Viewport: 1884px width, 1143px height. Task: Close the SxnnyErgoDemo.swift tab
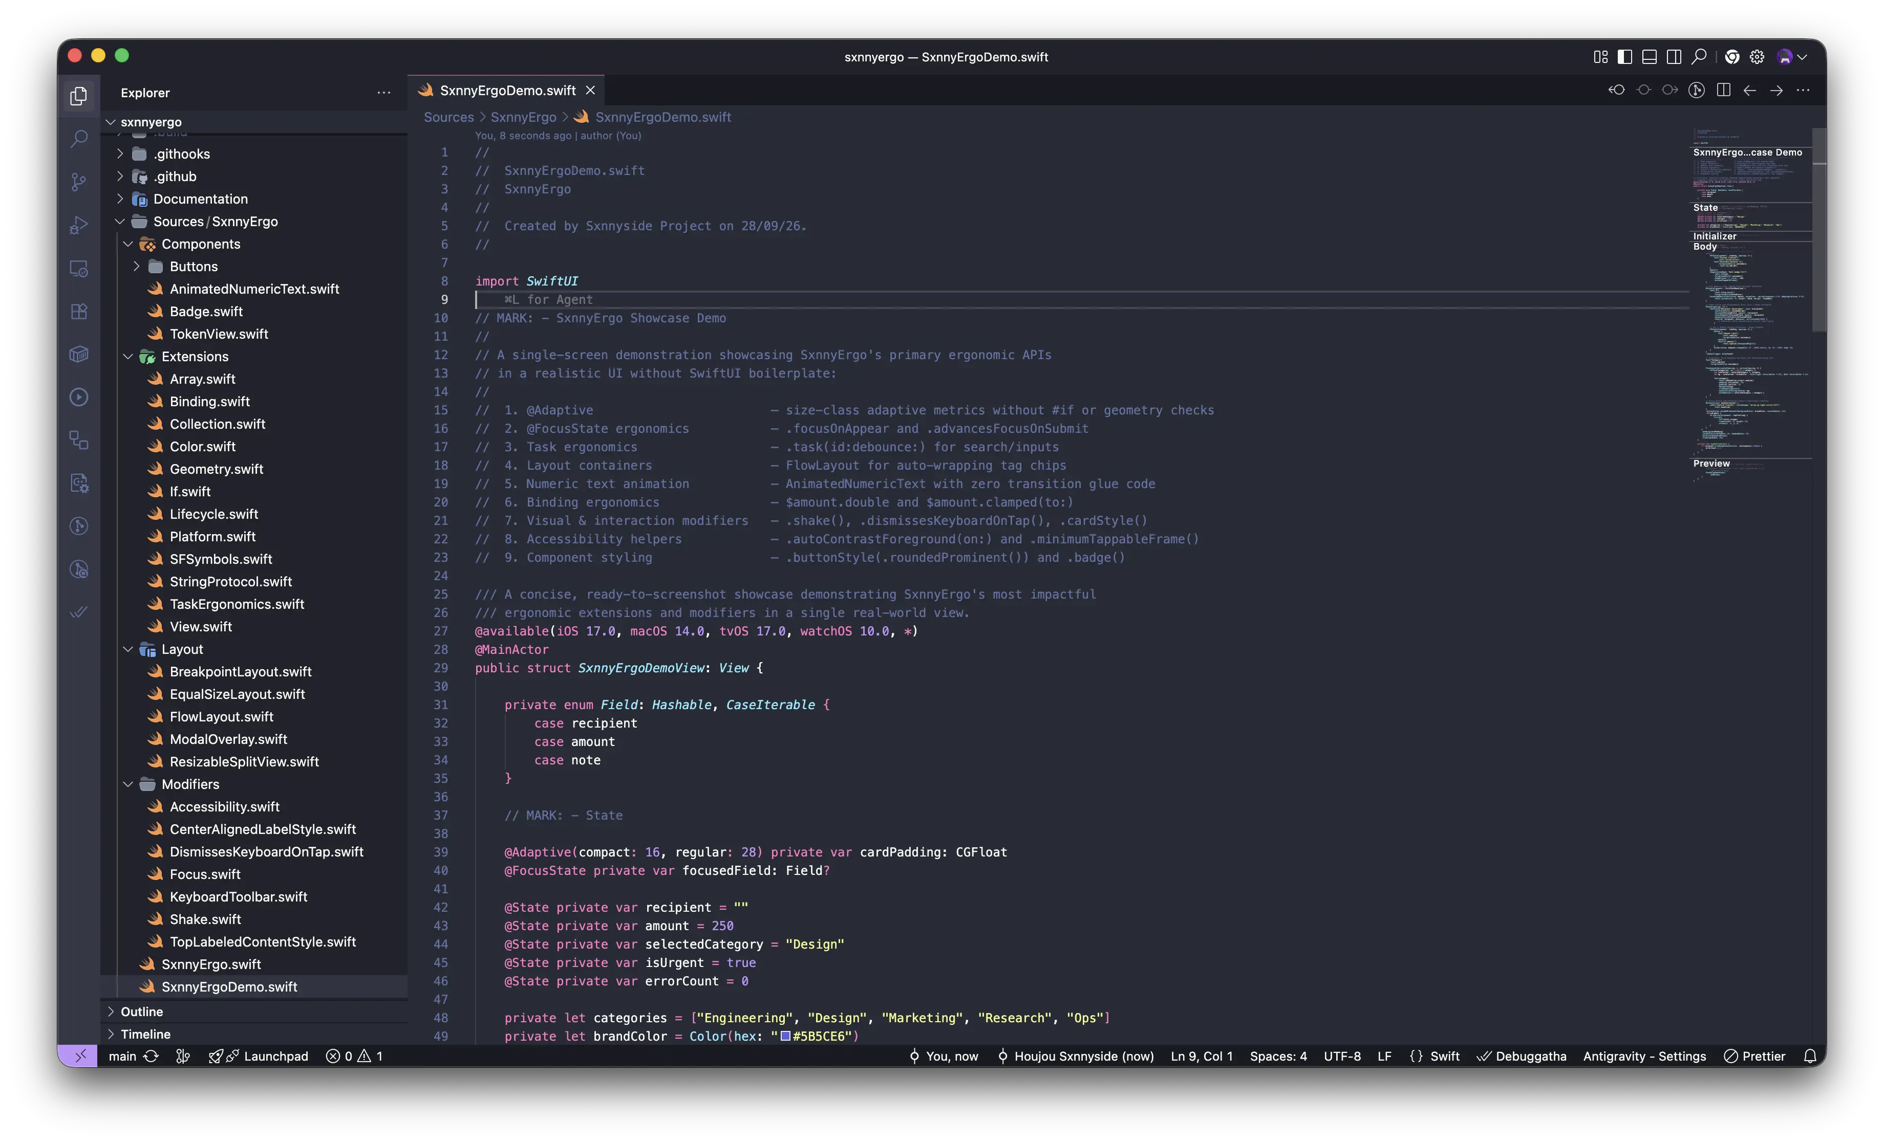point(590,90)
